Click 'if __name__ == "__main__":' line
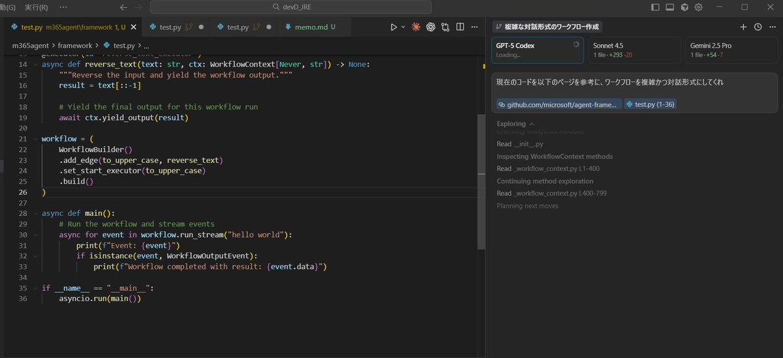Screen dimensions: 783x358 coord(98,288)
